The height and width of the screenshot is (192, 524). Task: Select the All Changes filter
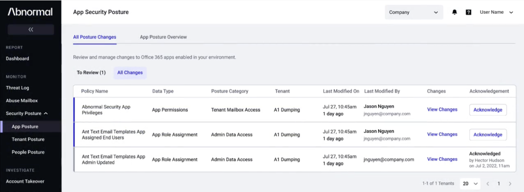(130, 73)
